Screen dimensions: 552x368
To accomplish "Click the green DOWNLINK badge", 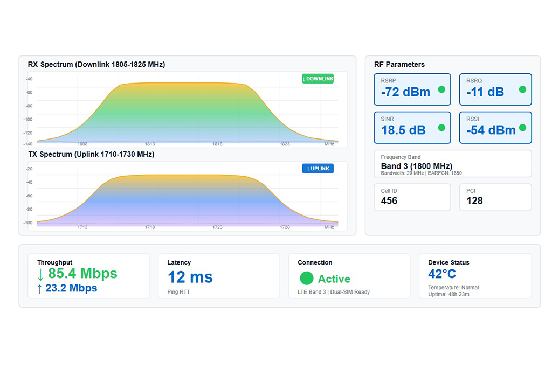I will pos(318,79).
